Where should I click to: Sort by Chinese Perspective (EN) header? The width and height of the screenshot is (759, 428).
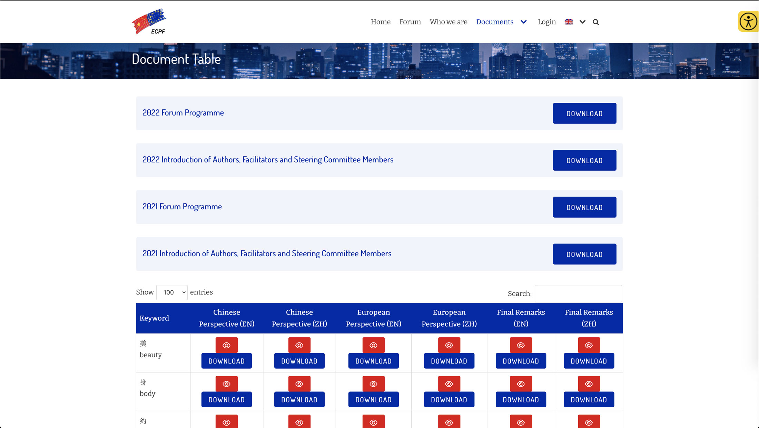tap(227, 318)
